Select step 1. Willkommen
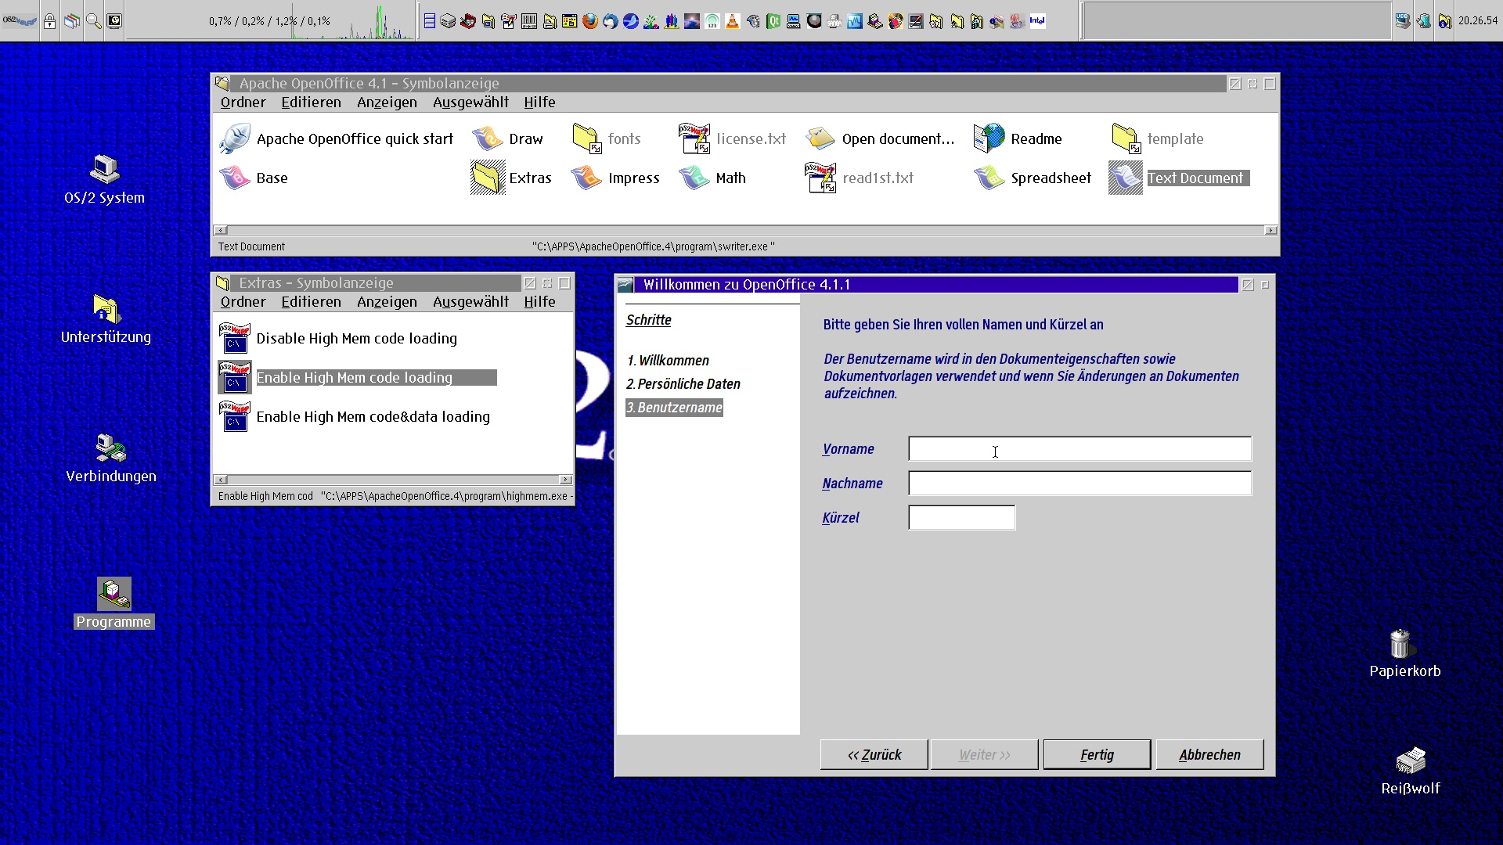 click(x=668, y=360)
